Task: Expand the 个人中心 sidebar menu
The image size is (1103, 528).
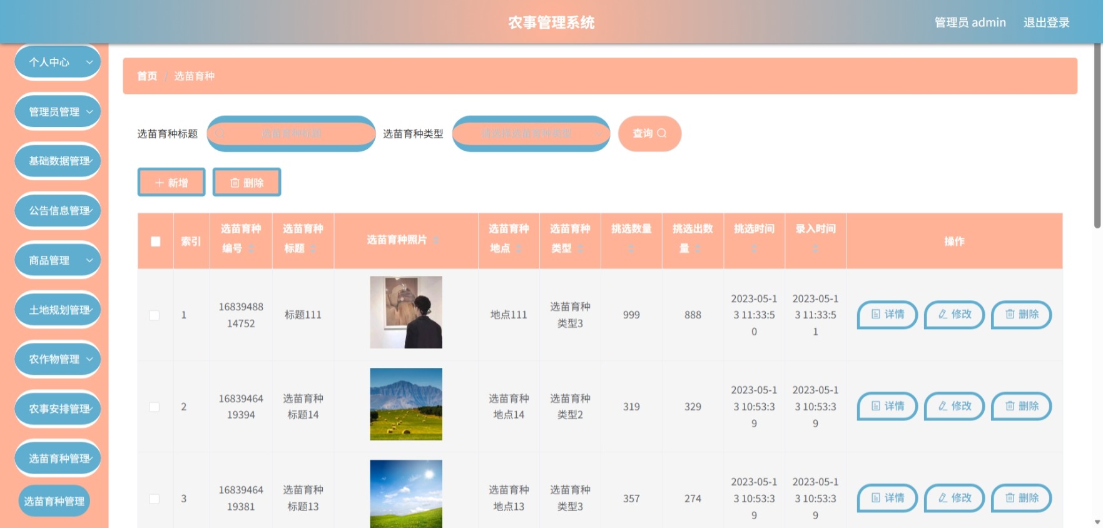Action: 58,62
